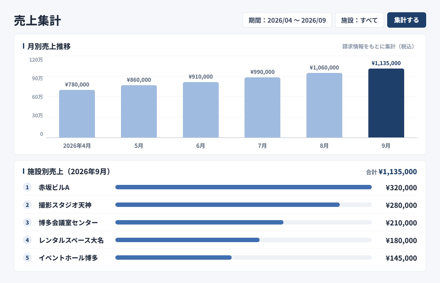Viewport: 440px width, 283px height.
Task: Click the レンタルスペース大名 progress bar
Action: pyautogui.click(x=244, y=240)
